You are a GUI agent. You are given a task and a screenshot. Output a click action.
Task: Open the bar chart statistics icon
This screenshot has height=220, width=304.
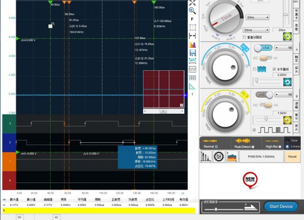[206, 156]
